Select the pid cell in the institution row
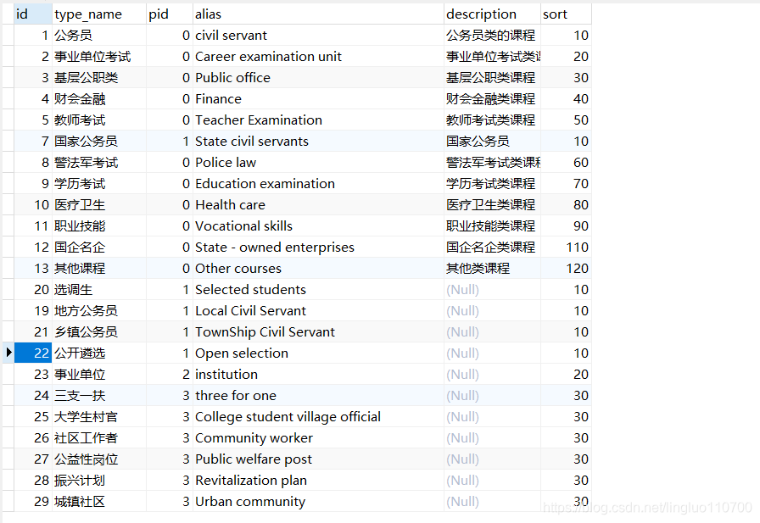The height and width of the screenshot is (523, 760). point(169,375)
